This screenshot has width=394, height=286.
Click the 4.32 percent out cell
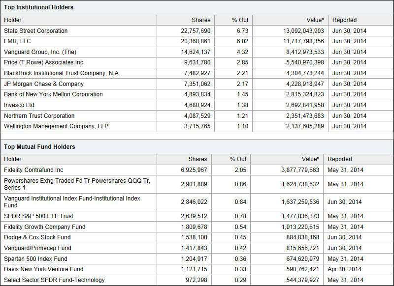tap(242, 52)
